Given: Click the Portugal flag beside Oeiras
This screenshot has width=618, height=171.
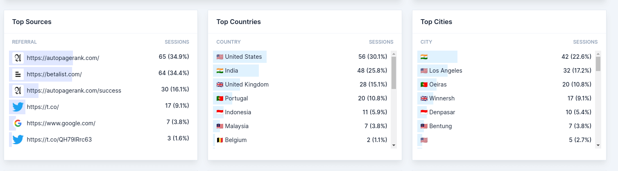Looking at the screenshot, I should point(424,84).
